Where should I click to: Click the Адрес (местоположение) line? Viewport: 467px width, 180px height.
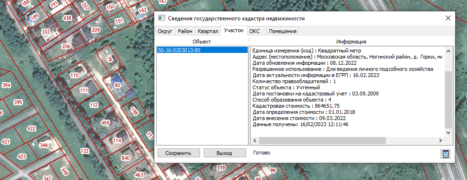348,56
